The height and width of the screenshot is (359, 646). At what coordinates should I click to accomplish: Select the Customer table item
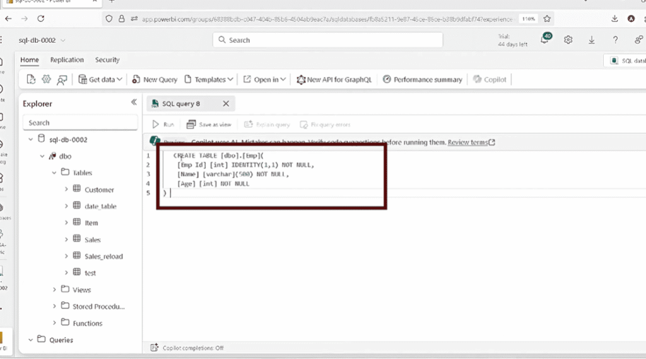click(x=99, y=190)
